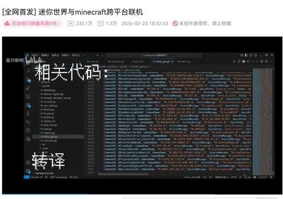Click the danmaku count icon beside 1.3万
283x199 pixels.
[x=100, y=23]
